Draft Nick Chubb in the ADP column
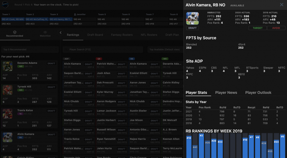This screenshot has height=158, width=287. 89,102
